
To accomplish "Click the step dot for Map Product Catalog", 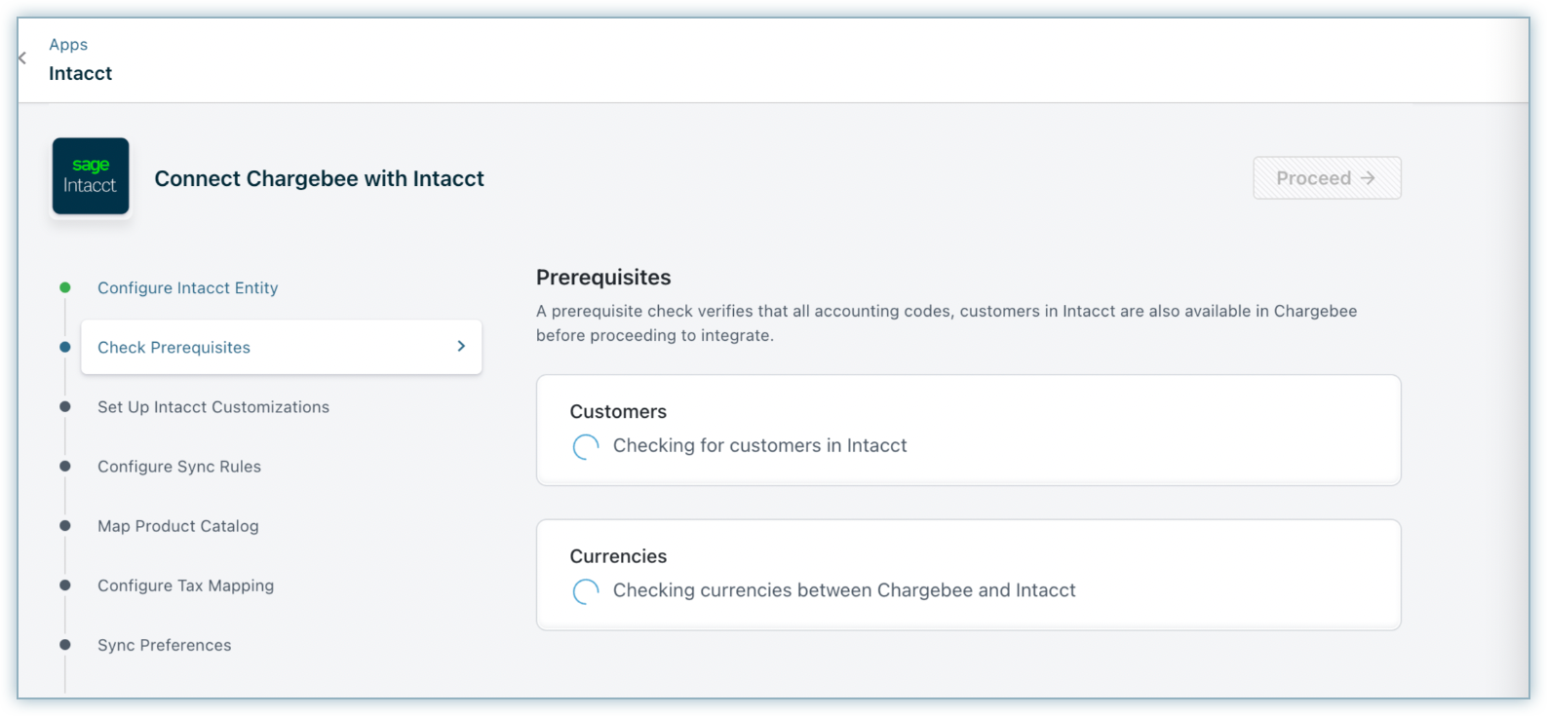I will coord(65,526).
